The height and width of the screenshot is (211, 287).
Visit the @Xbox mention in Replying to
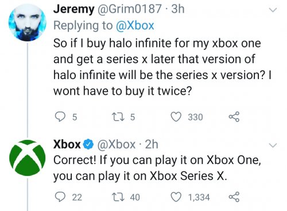pos(135,25)
